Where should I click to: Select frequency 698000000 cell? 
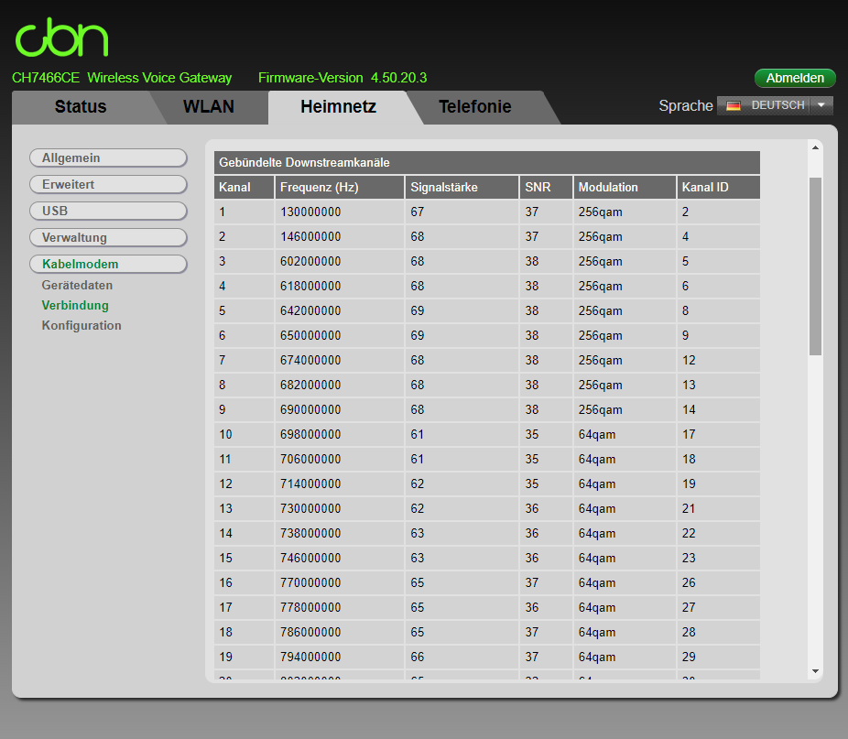coord(340,434)
